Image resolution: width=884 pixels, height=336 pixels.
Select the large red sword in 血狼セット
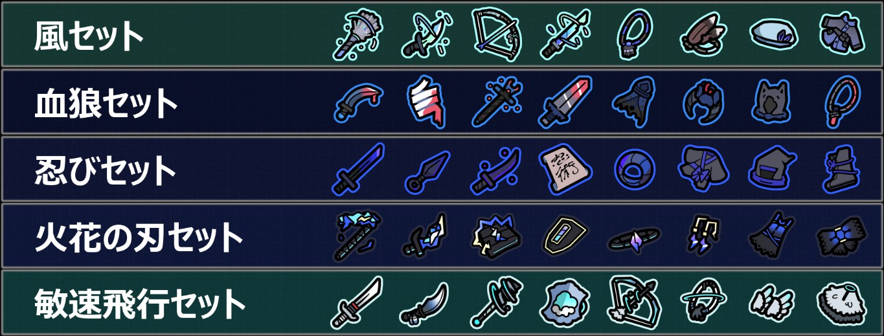(x=565, y=101)
